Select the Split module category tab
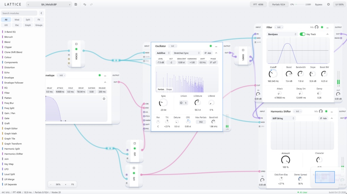The width and height of the screenshot is (347, 194). pyautogui.click(x=28, y=20)
